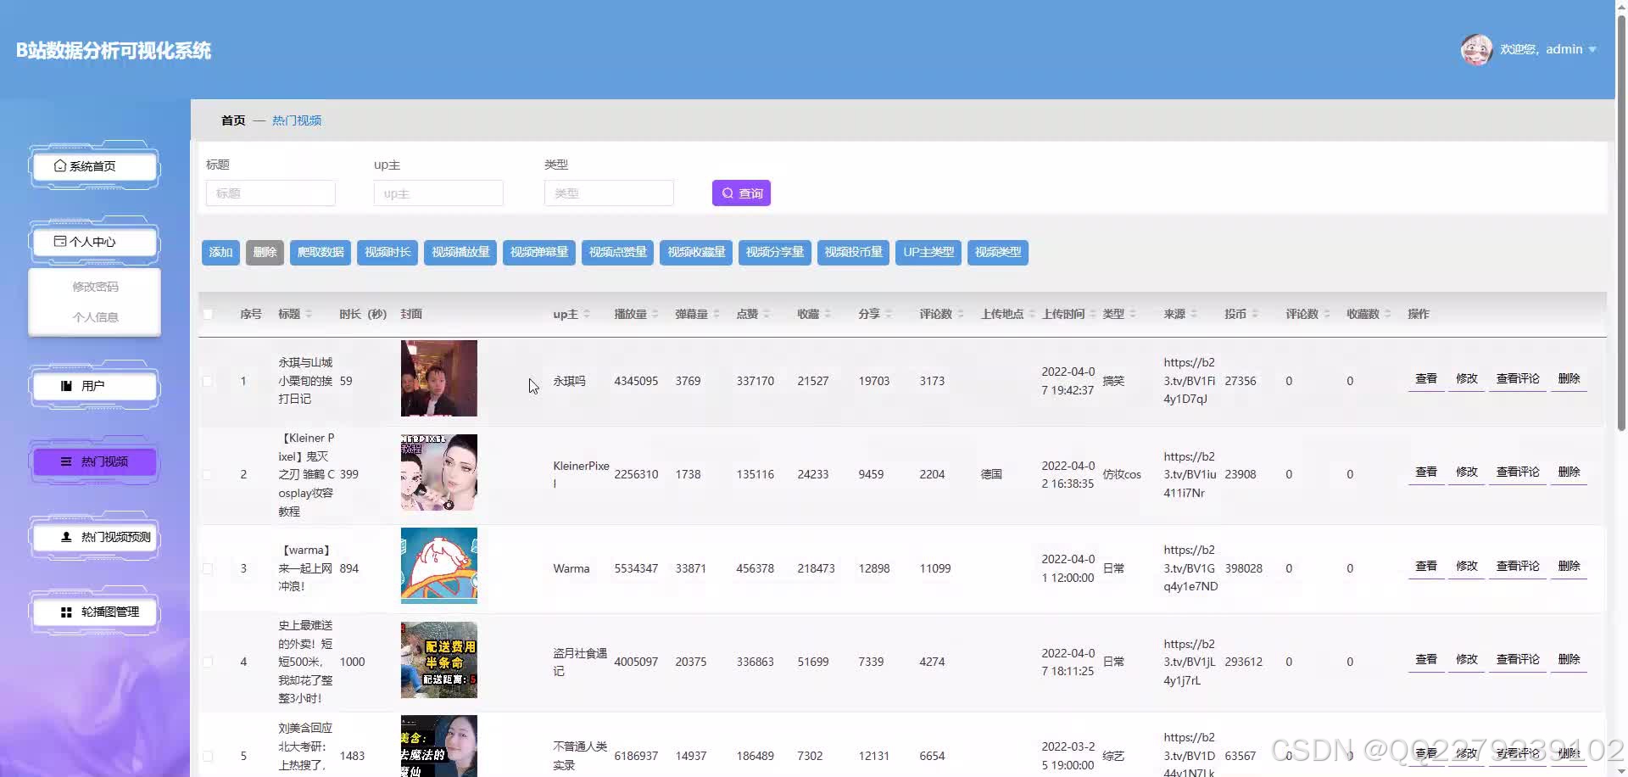The height and width of the screenshot is (777, 1628).
Task: Click the 添加 button
Action: click(220, 252)
